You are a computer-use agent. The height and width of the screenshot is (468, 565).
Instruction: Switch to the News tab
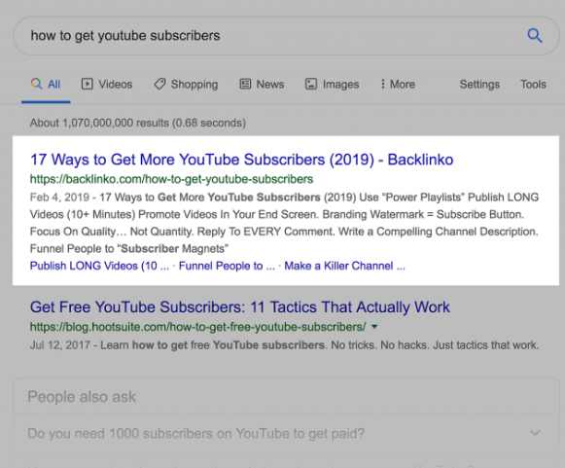pos(262,84)
